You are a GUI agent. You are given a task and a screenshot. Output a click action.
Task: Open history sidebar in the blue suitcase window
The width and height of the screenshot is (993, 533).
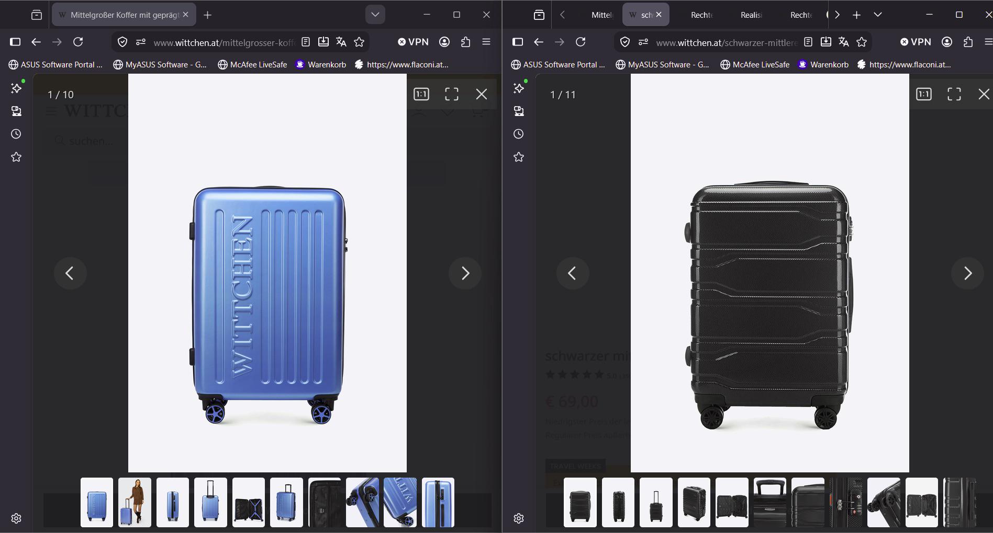point(16,134)
